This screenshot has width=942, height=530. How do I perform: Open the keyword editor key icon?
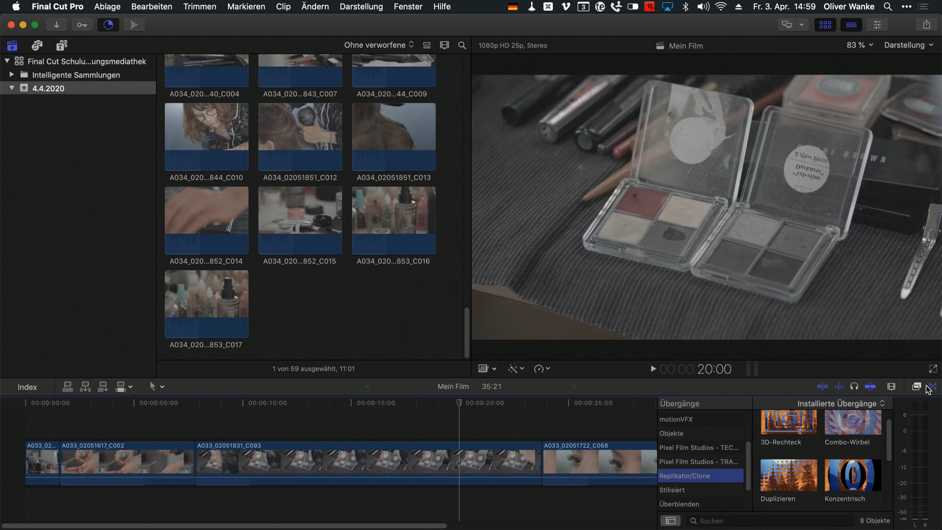[x=82, y=25]
